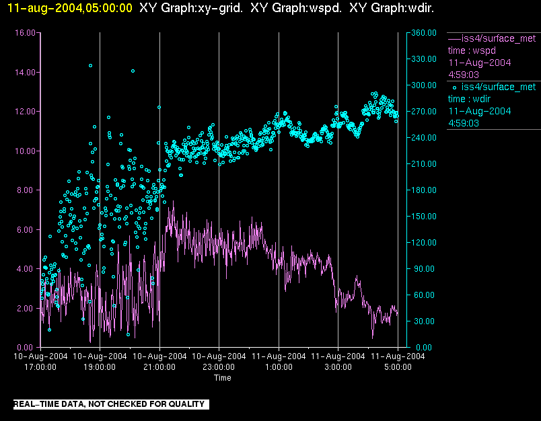Click the 60.00 label on the cyan axis

[424, 295]
